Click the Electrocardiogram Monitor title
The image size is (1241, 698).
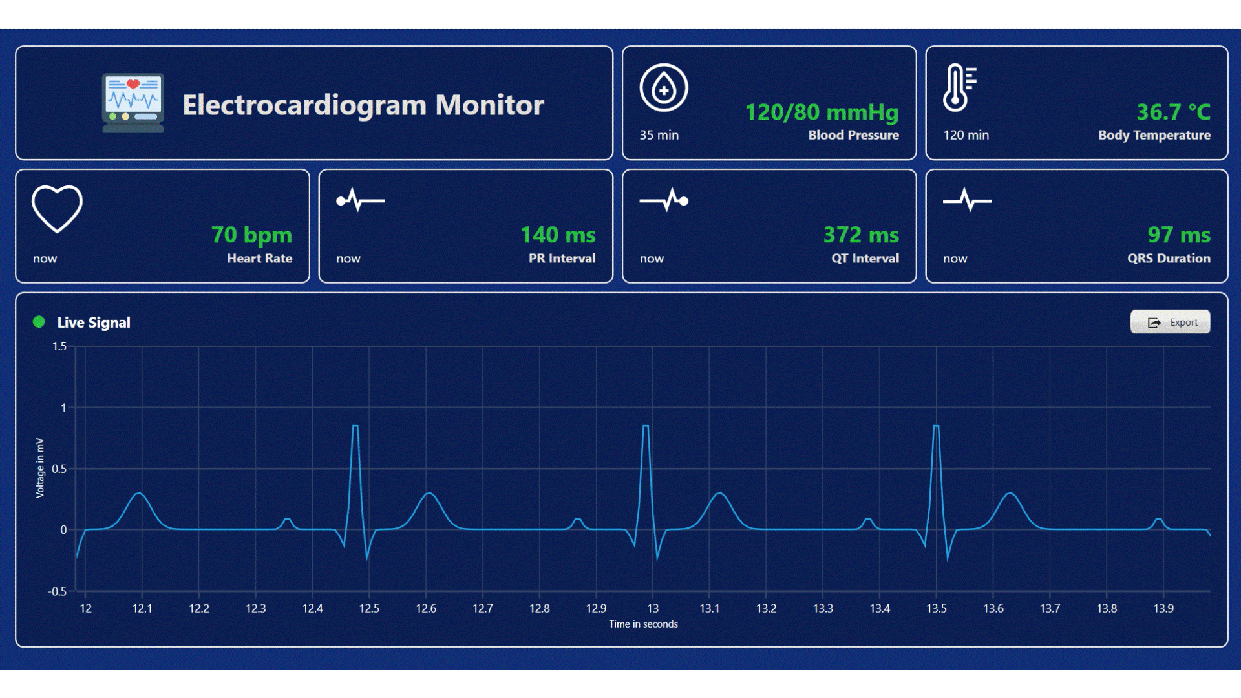pos(363,105)
